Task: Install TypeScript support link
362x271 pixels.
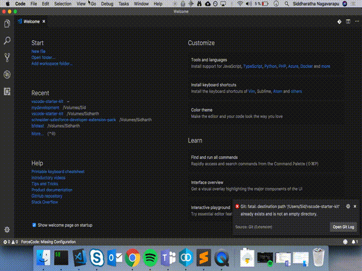Action: point(253,67)
